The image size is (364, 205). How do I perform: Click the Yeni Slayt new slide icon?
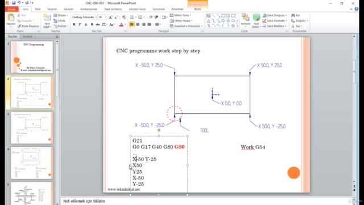pos(47,18)
